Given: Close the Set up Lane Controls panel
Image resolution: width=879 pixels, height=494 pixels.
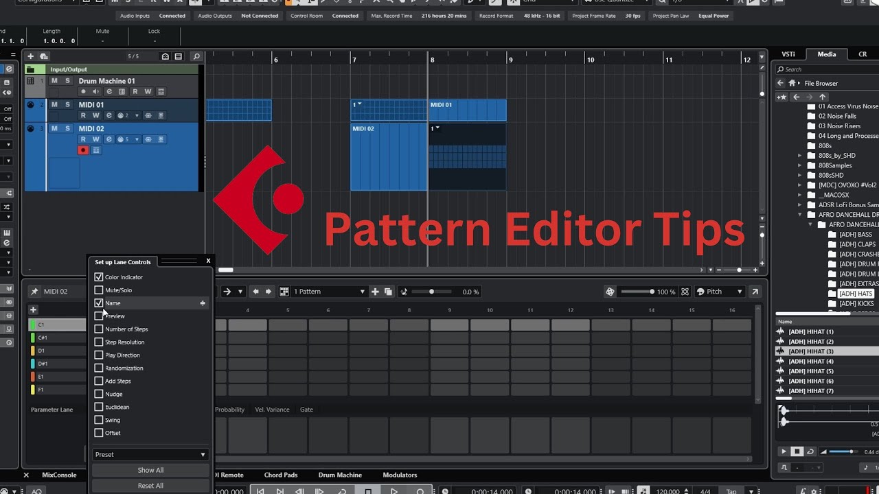Looking at the screenshot, I should (208, 261).
